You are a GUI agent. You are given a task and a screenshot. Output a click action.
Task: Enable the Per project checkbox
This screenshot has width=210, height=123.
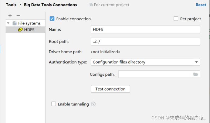point(176,19)
